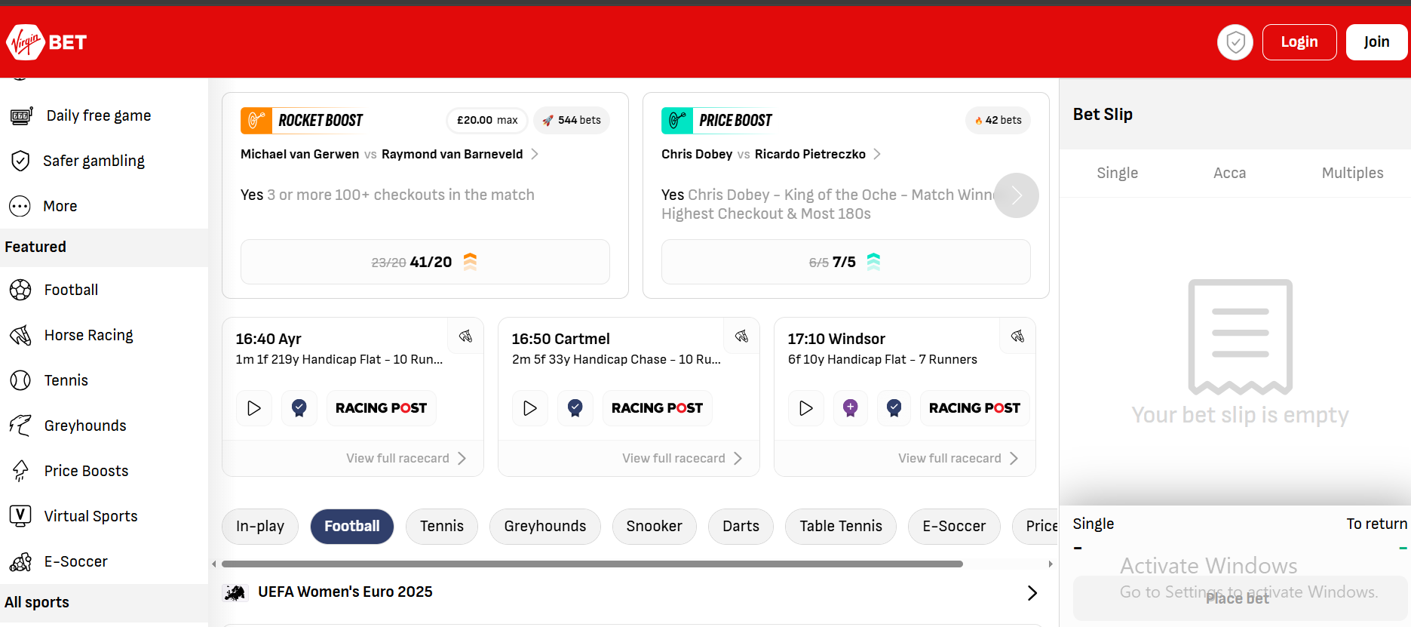1411x627 pixels.
Task: Click the £20.00 max label
Action: coord(487,120)
